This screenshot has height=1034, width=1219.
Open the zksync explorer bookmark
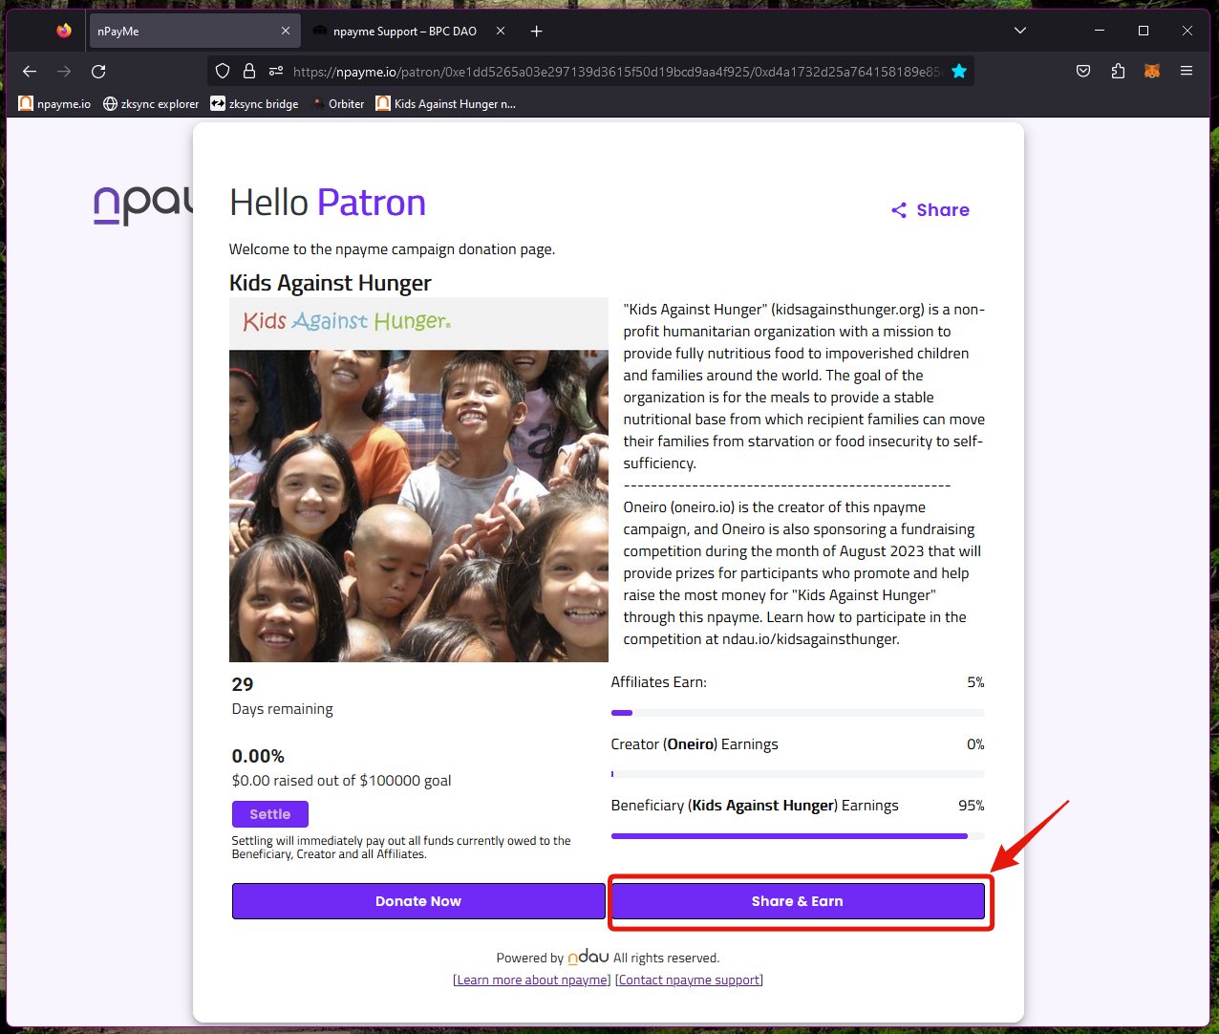point(151,103)
